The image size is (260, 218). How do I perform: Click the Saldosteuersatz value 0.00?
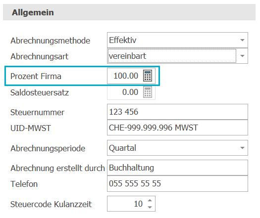pyautogui.click(x=130, y=92)
